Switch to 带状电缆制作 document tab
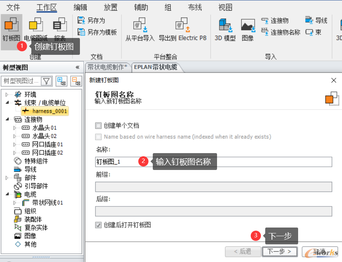 pyautogui.click(x=107, y=67)
